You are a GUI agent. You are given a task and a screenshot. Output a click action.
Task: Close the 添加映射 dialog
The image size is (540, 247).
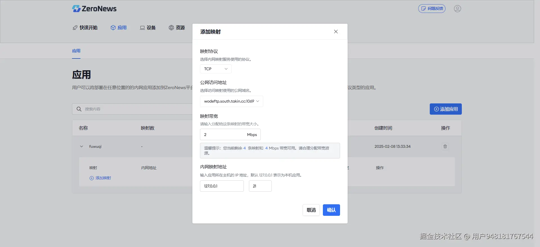(x=336, y=31)
